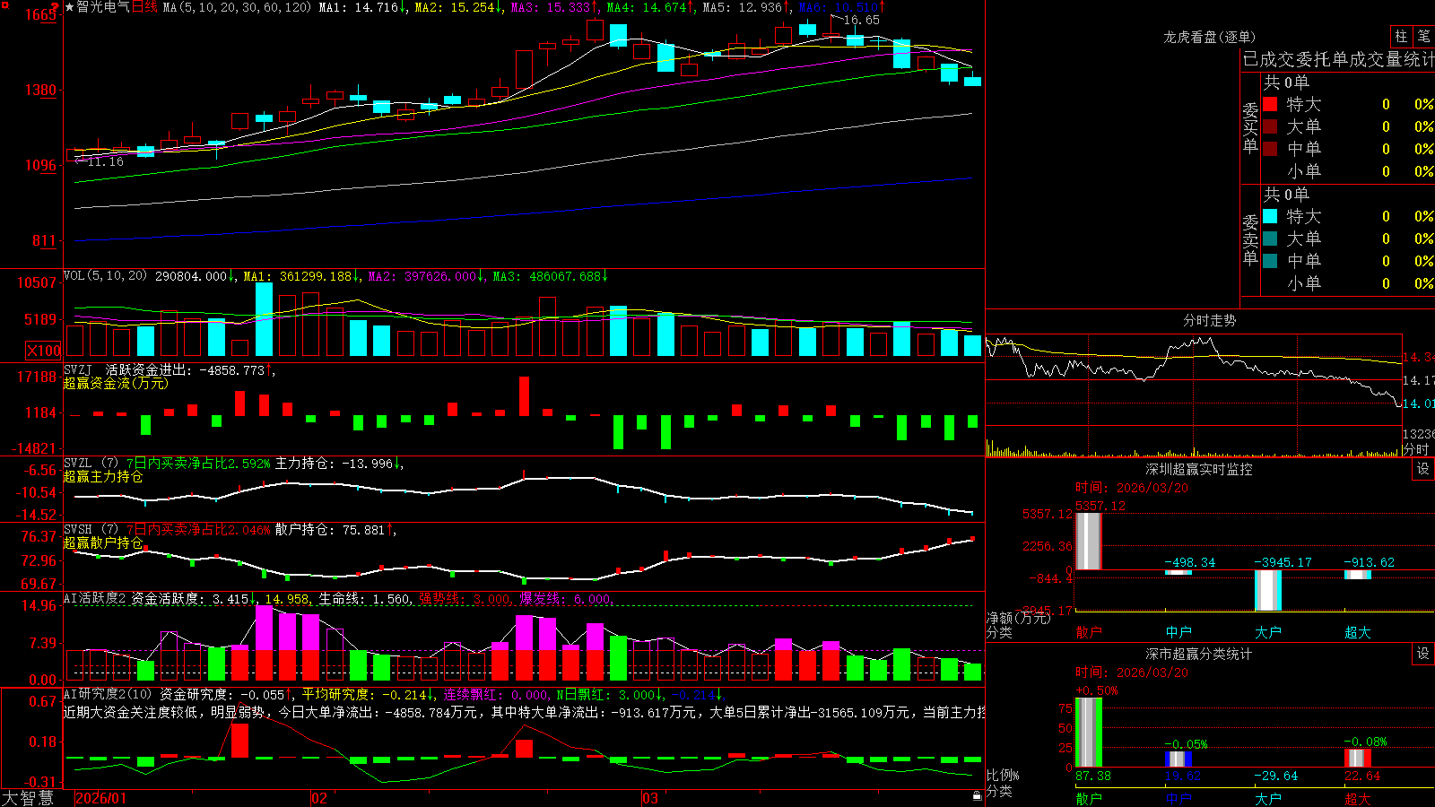This screenshot has height=807, width=1435.
Task: Select the stock name 智光电气
Action: click(103, 7)
